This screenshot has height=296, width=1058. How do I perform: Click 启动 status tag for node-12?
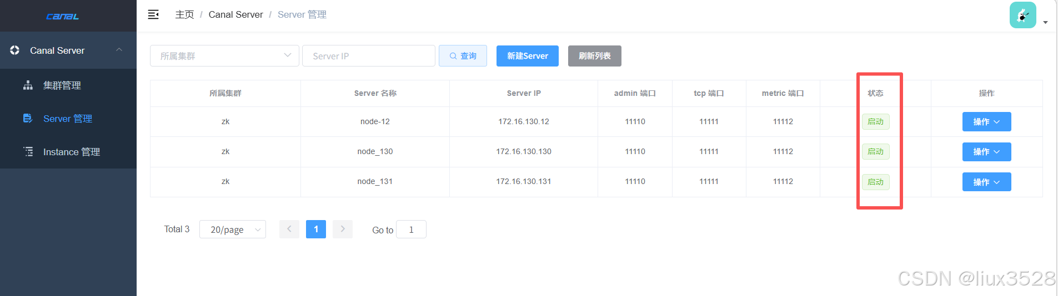875,121
